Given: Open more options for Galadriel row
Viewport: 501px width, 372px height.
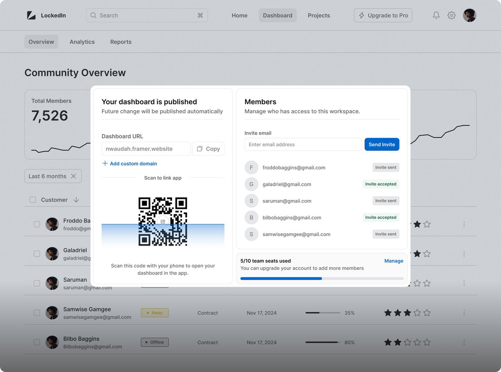Looking at the screenshot, I should [x=464, y=254].
